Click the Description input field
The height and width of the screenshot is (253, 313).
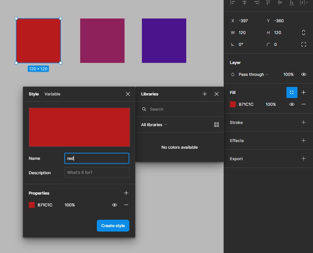(96, 172)
